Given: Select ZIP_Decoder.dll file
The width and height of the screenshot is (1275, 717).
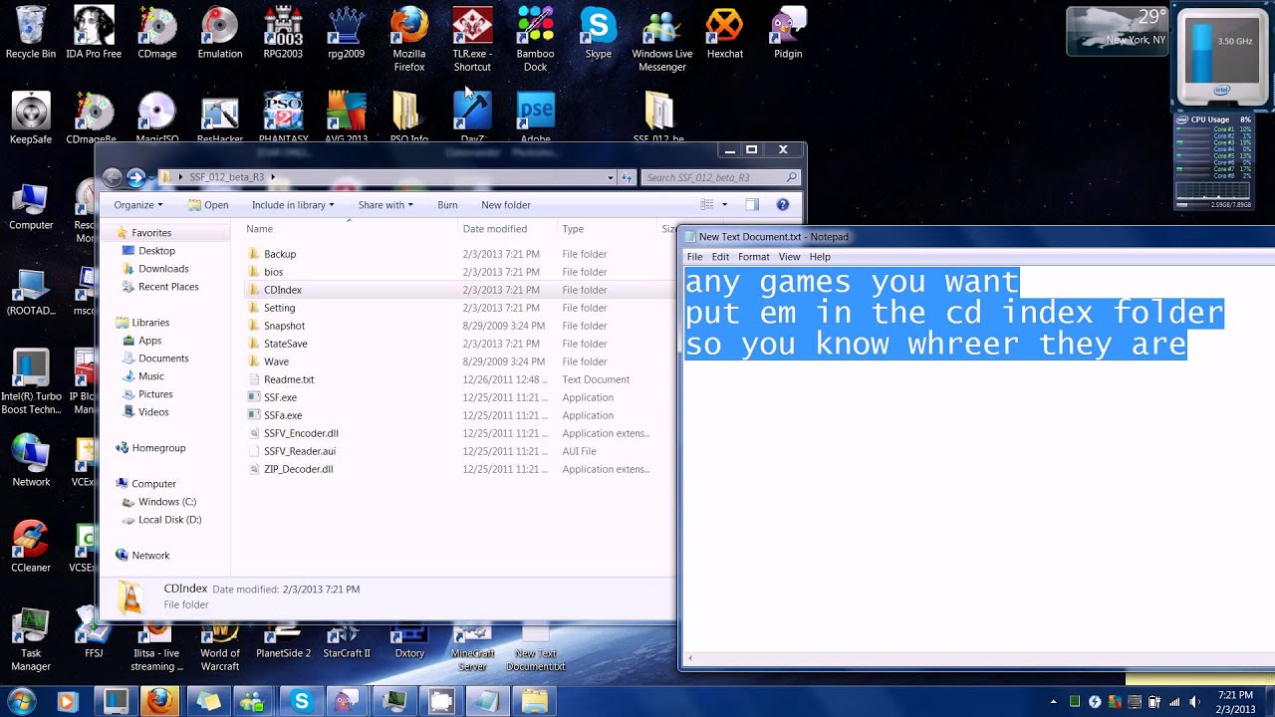Looking at the screenshot, I should (x=298, y=469).
